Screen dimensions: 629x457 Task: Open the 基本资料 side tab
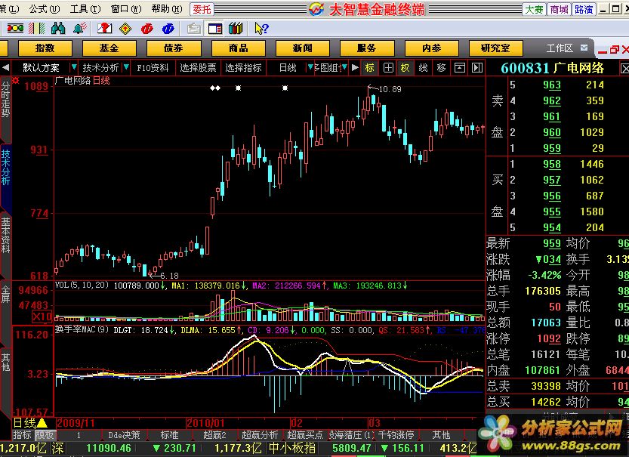(5, 235)
